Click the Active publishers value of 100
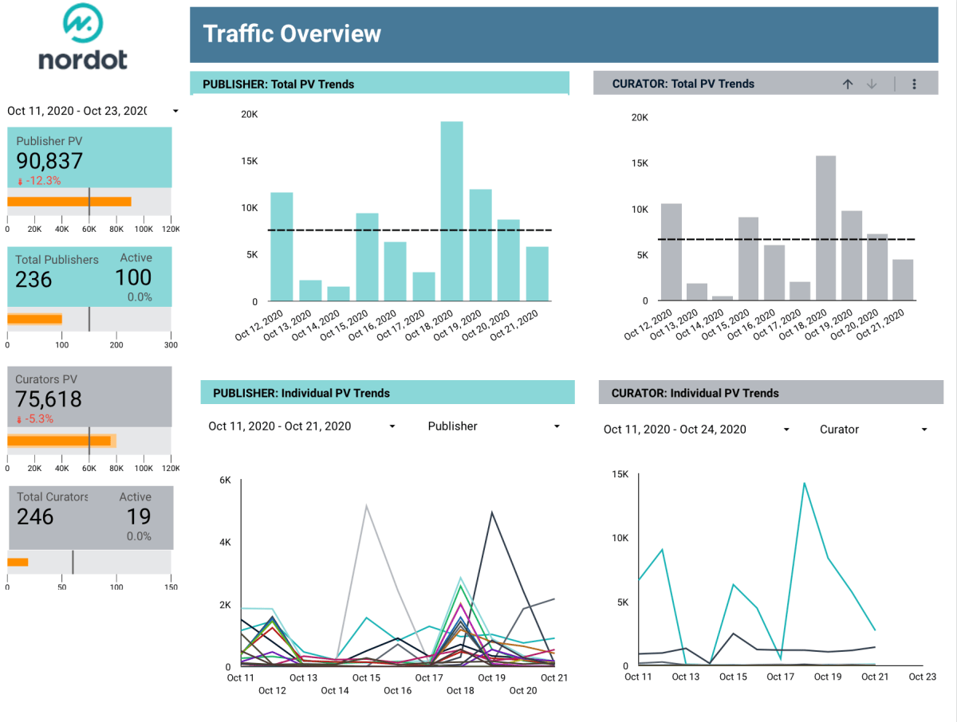Screen dimensions: 957x722 pos(135,277)
